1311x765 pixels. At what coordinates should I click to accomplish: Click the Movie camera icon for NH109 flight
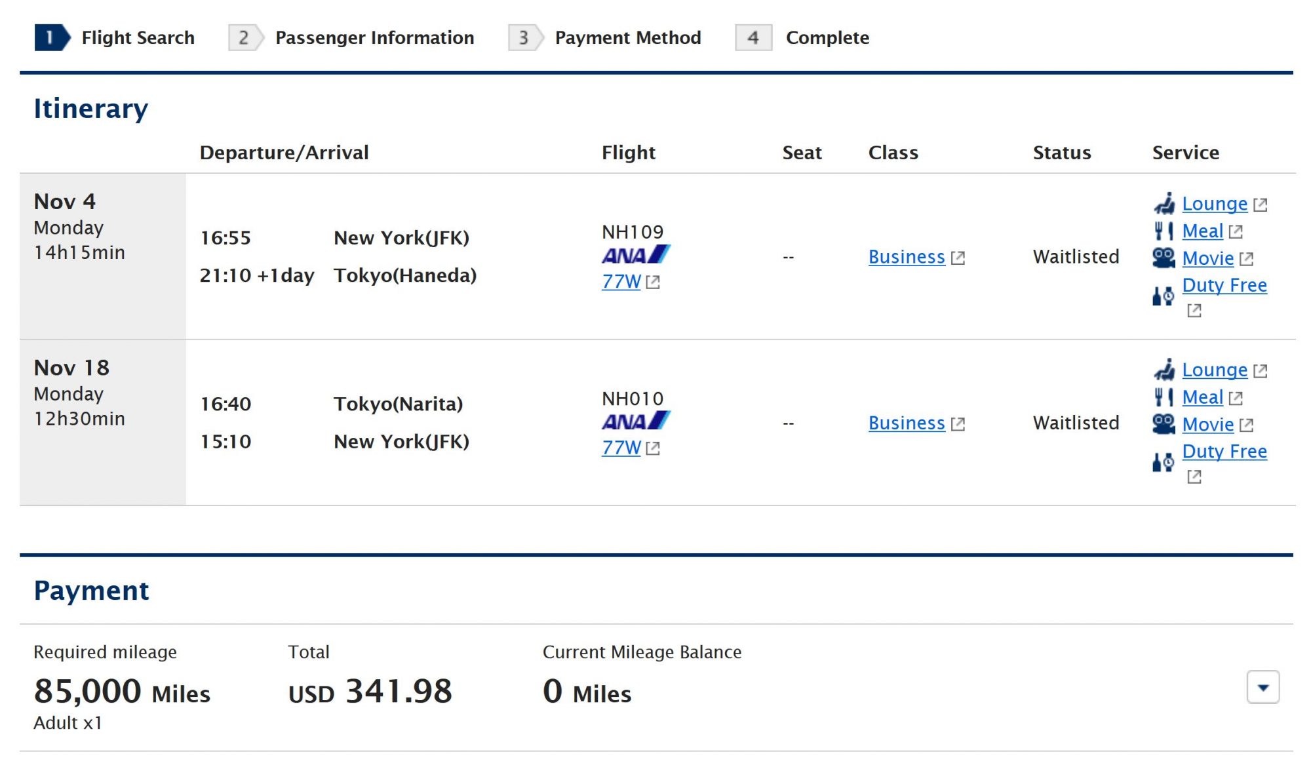1164,258
